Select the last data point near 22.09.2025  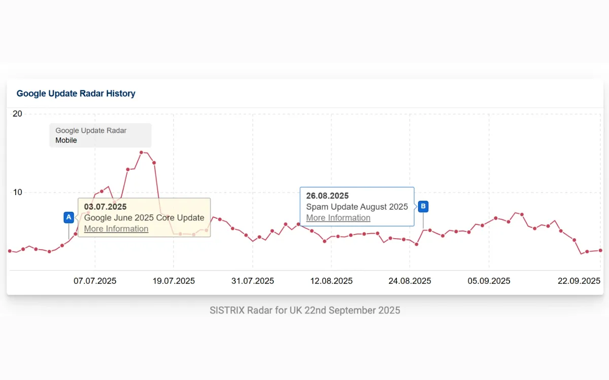(599, 250)
